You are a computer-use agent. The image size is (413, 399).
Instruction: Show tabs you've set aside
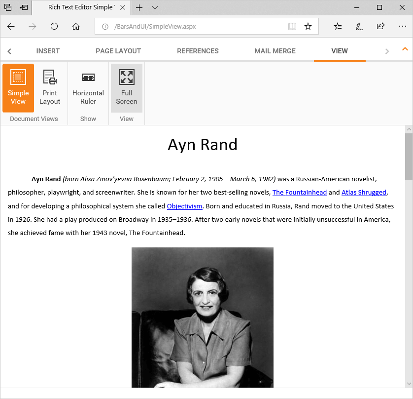[8, 7]
